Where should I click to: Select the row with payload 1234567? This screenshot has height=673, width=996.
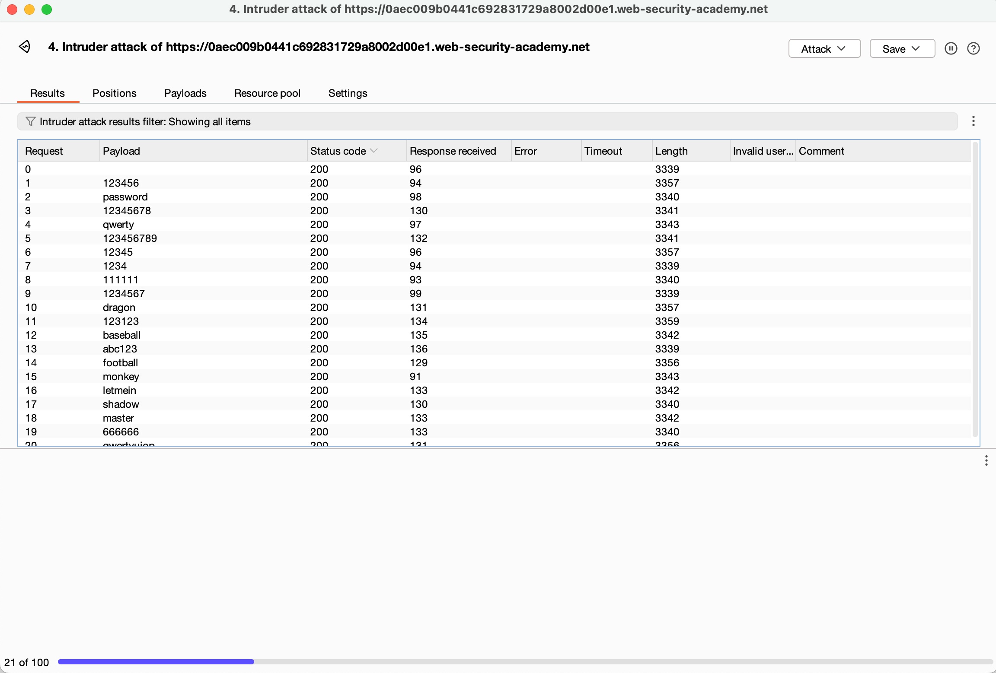(495, 294)
